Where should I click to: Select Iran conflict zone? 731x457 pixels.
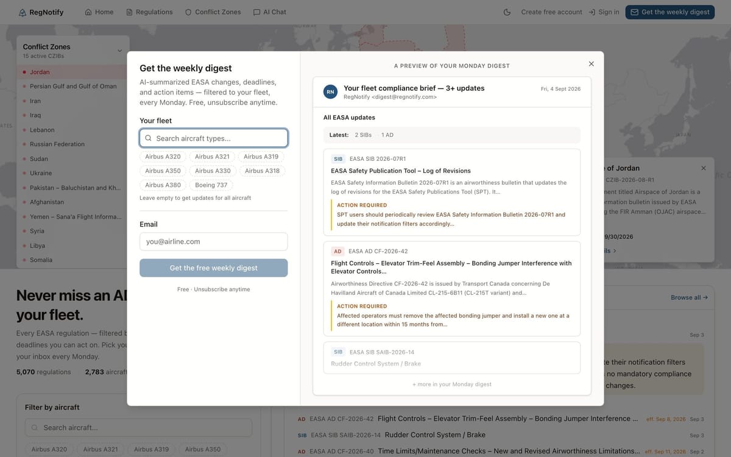(72, 101)
